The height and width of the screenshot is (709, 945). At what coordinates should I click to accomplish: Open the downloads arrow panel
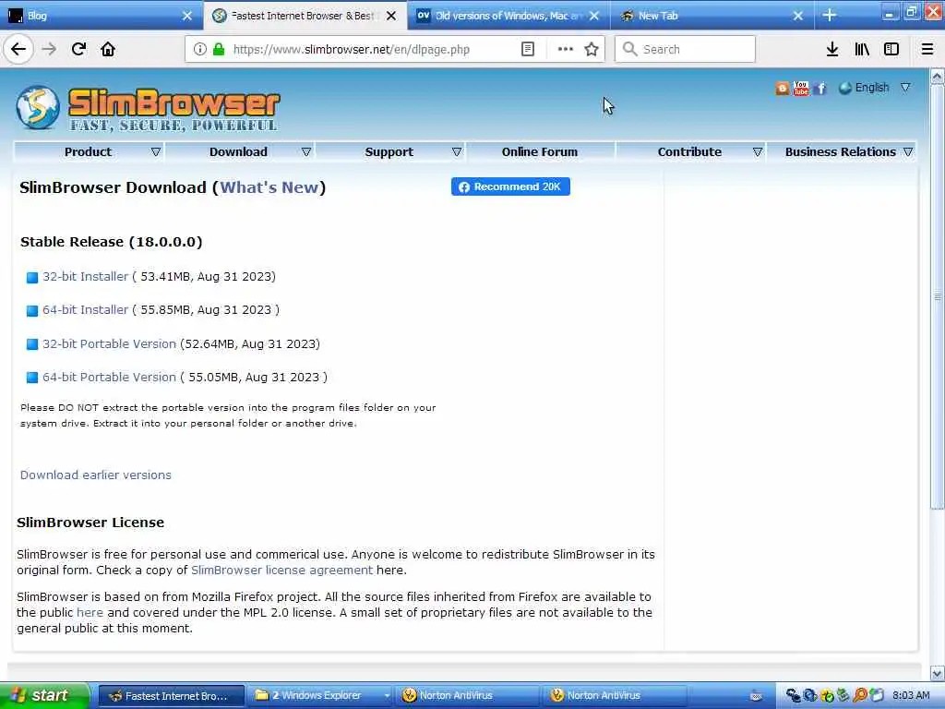pos(831,50)
